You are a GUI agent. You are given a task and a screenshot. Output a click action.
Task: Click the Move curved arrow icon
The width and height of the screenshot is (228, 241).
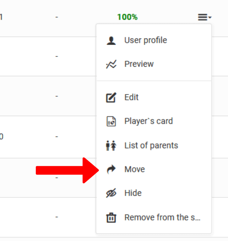(x=111, y=170)
